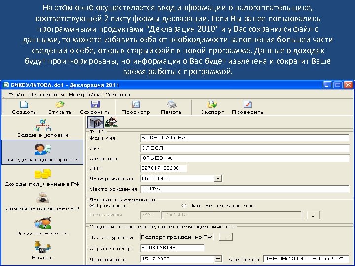The image size is (355, 266).
Task: Select the Лицо без гражданства radio button
Action: (x=184, y=206)
